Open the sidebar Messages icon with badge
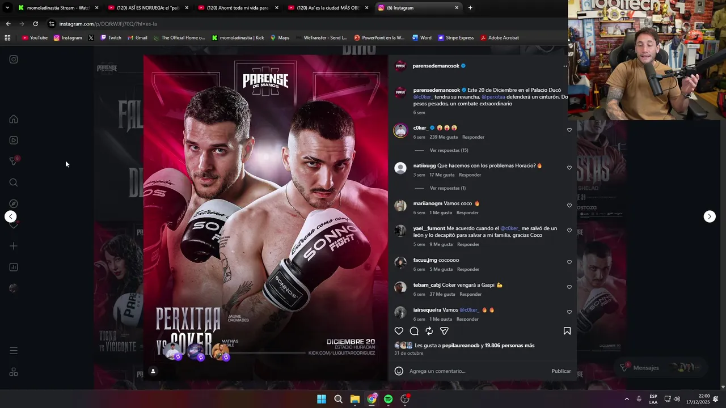726x408 pixels. (x=14, y=161)
